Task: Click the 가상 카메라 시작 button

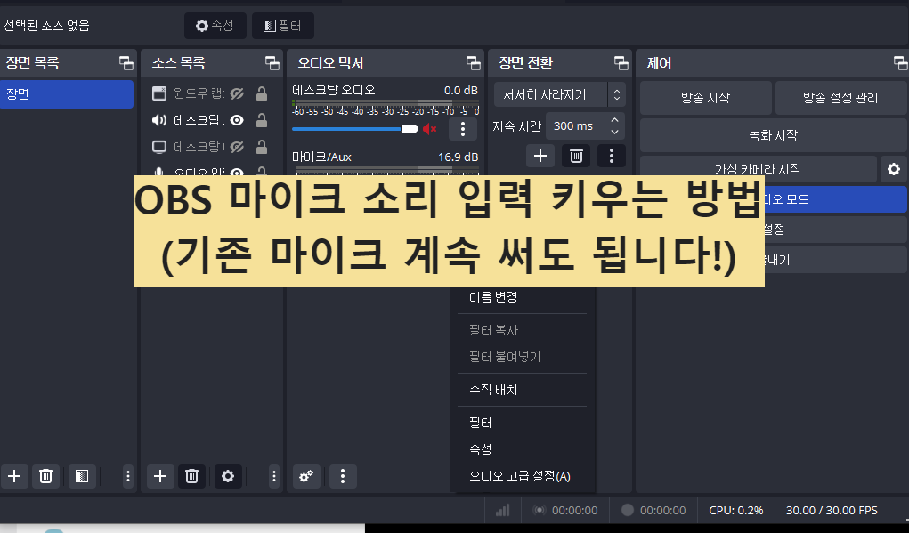Action: tap(759, 168)
